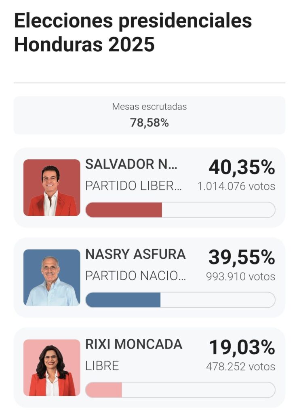
Task: Select the RIXI MONCADA candidate name
Action: click(134, 344)
